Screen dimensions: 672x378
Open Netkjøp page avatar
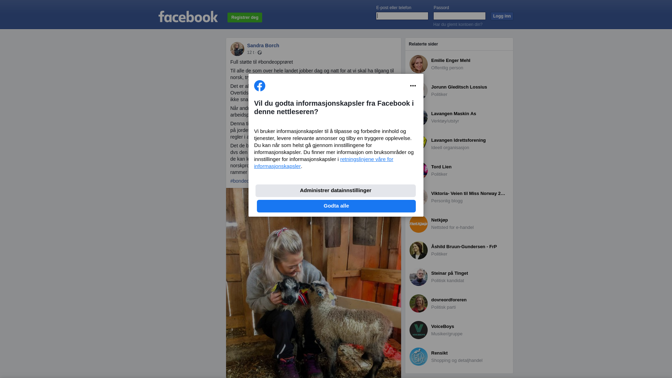pyautogui.click(x=419, y=224)
